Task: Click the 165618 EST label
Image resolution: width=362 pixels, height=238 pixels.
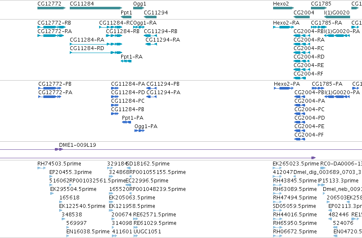Action: [x=69, y=198]
